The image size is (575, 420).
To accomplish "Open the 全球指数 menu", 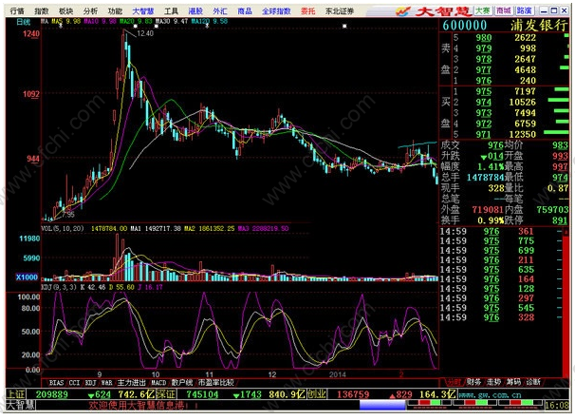I will (276, 11).
